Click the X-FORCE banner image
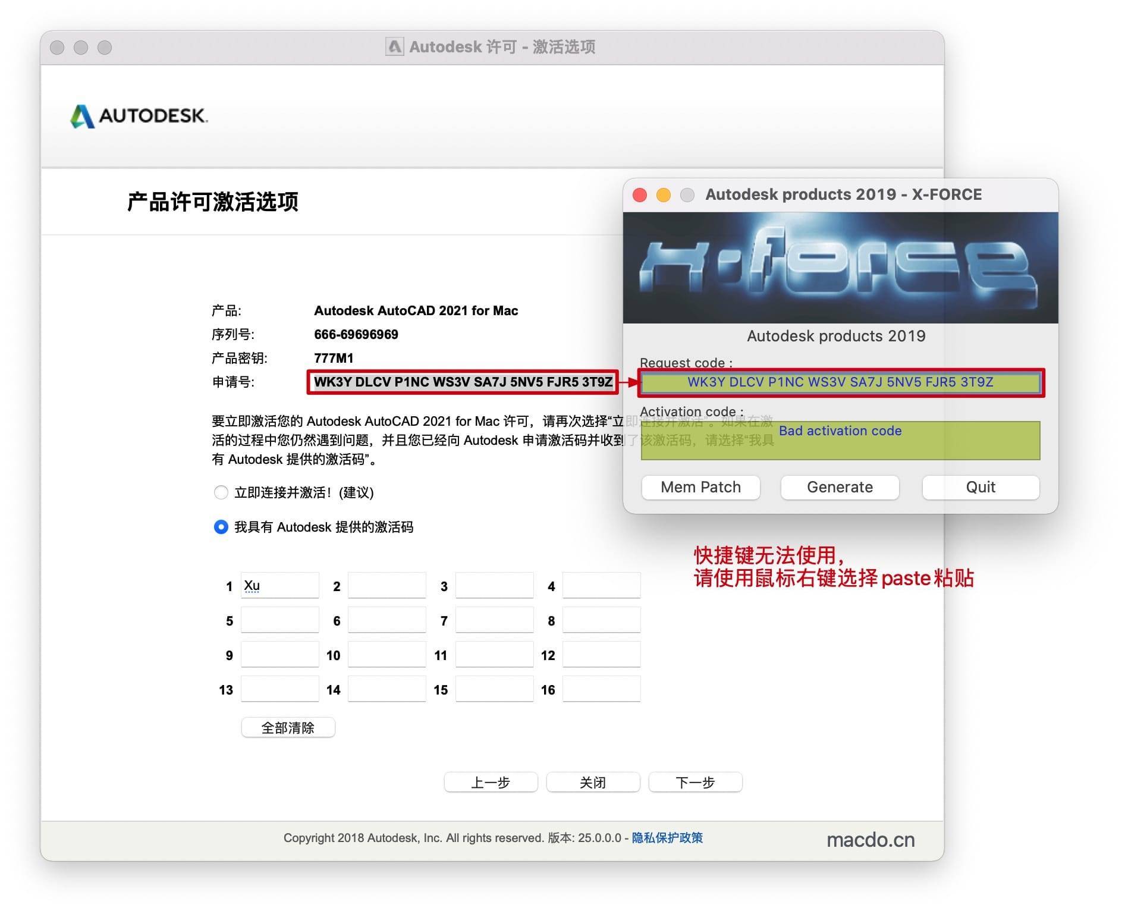Screen dimensions: 1125x911 840,268
